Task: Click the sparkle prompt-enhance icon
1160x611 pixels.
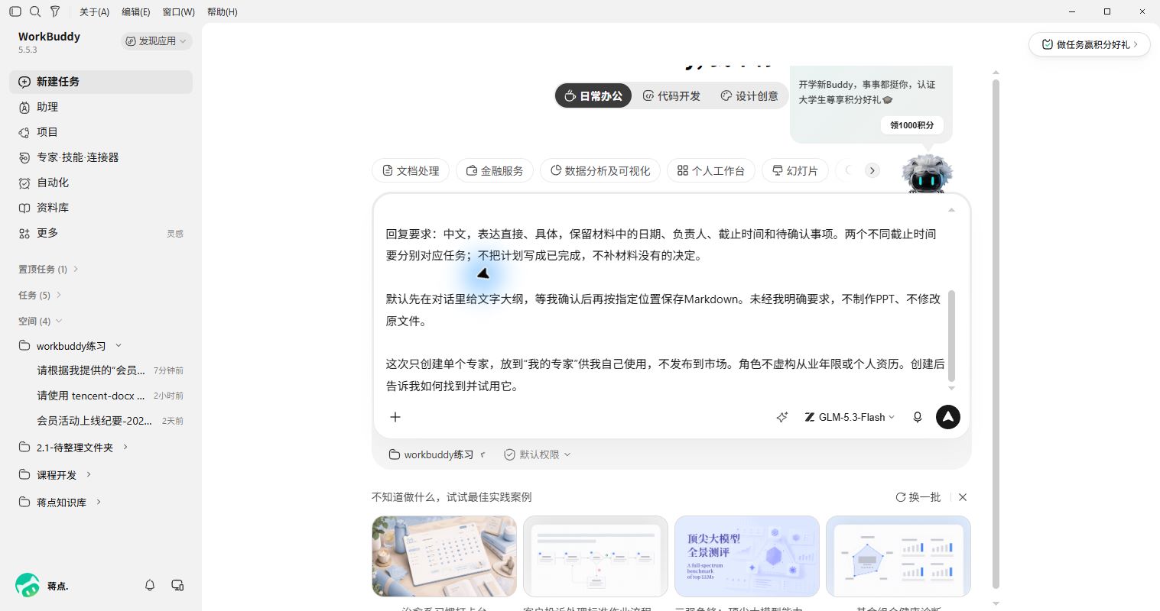Action: (x=781, y=417)
